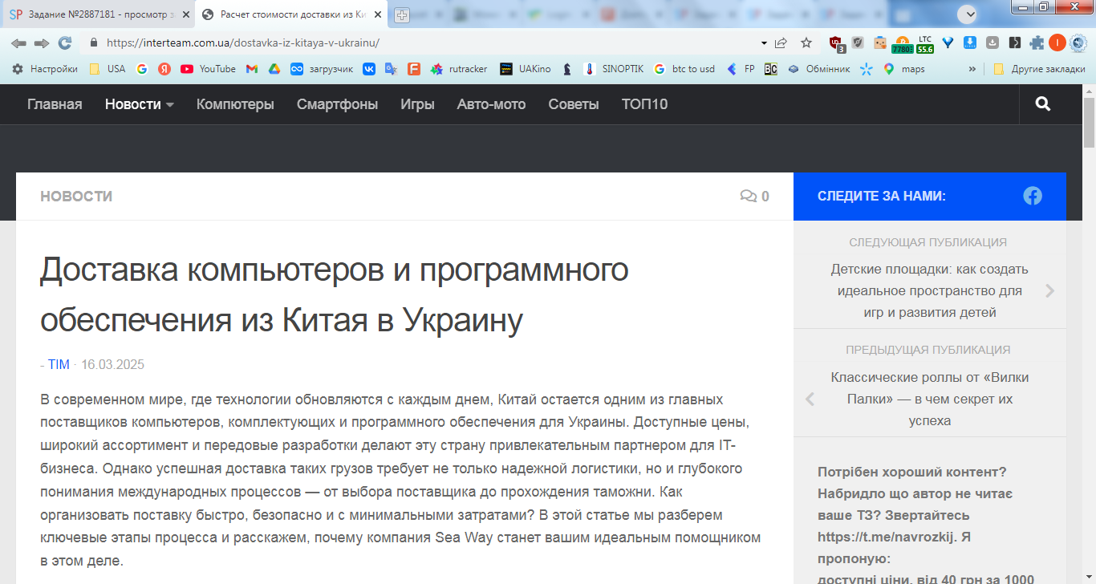Open the Bitcoin price extension
This screenshot has height=584, width=1096.
(902, 43)
